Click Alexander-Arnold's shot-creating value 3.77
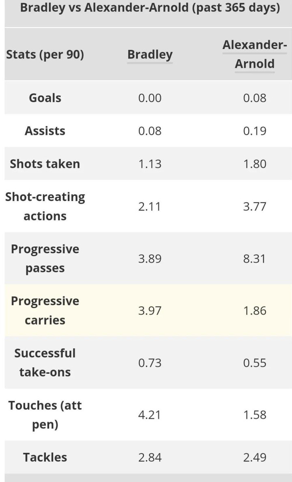 coord(255,207)
